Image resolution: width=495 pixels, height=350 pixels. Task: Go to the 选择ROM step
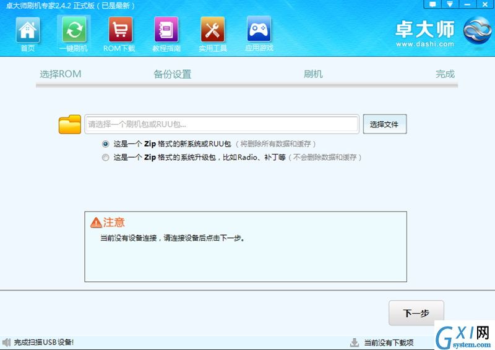60,74
